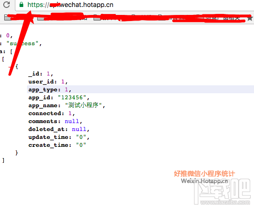Click the data array opening bracket
254x207 pixels.
tap(11, 52)
